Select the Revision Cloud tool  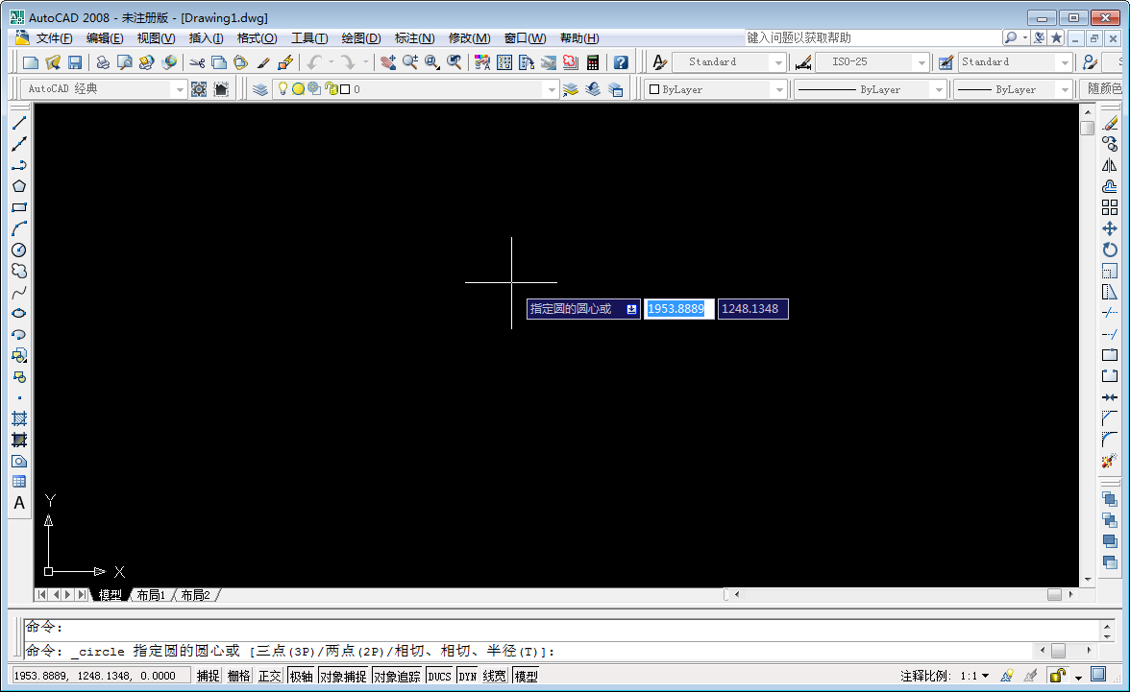[19, 271]
